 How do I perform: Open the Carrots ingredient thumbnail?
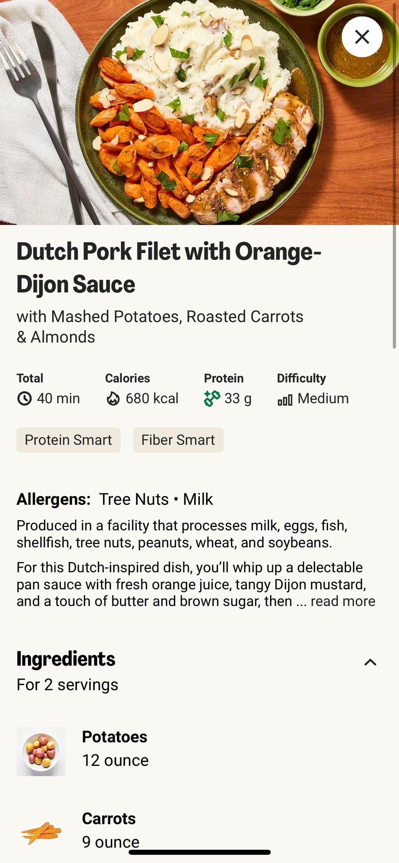(x=41, y=832)
